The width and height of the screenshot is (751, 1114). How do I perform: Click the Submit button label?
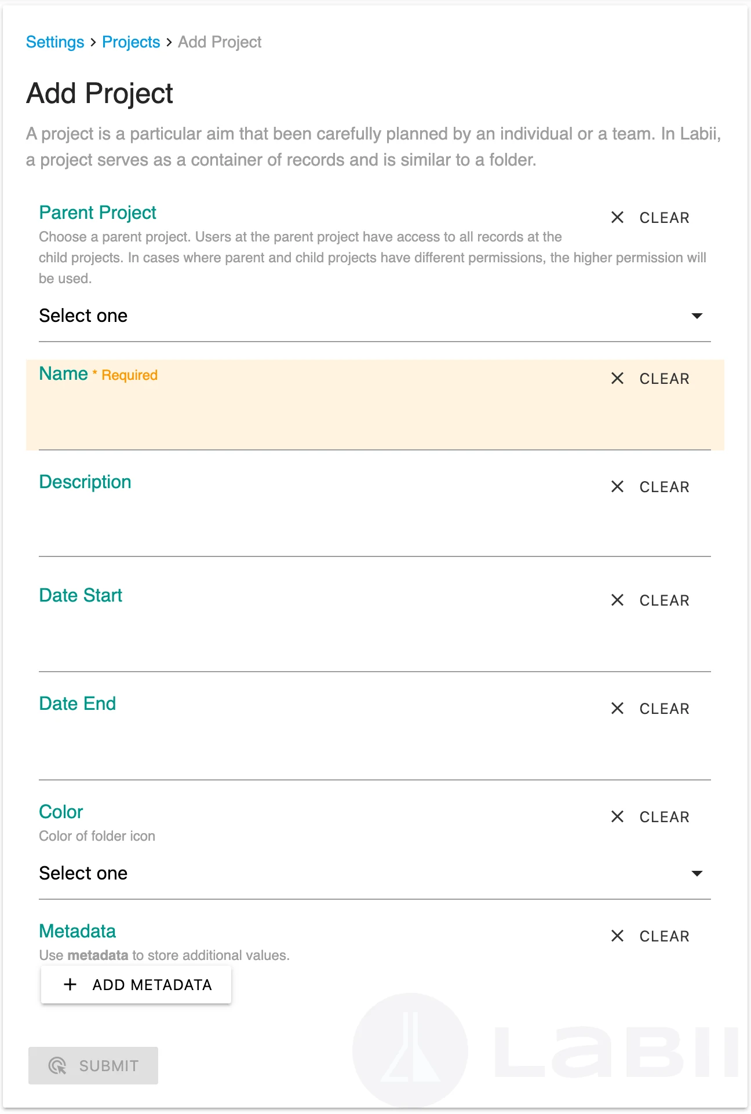click(109, 1066)
